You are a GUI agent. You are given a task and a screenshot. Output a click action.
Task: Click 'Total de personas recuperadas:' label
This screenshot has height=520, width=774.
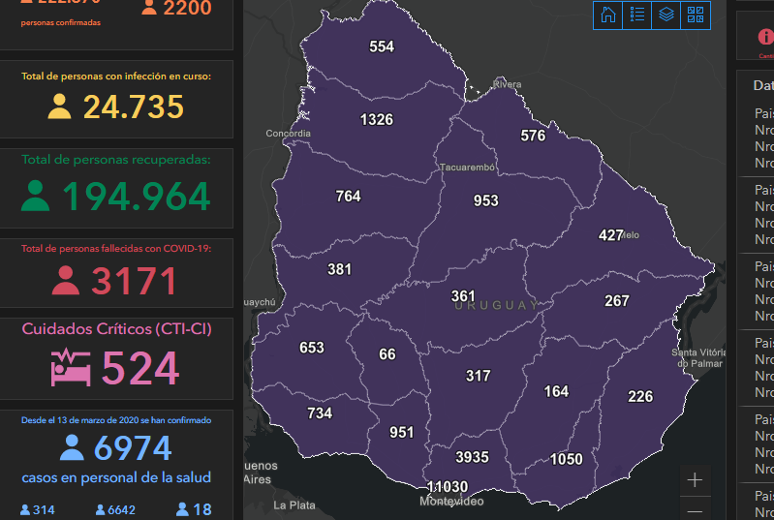click(116, 160)
